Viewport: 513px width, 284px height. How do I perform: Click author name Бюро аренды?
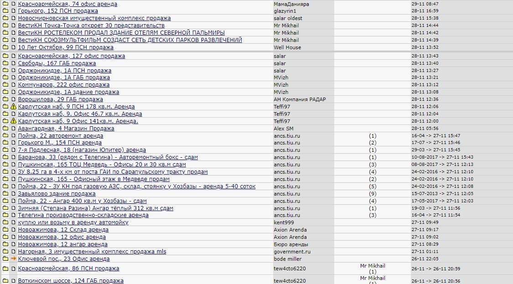point(291,244)
